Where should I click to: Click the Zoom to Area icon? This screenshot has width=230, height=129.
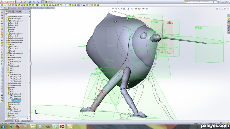(116, 9)
